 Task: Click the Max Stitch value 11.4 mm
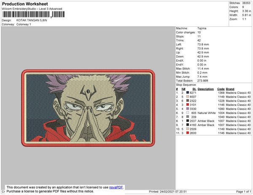(x=203, y=69)
